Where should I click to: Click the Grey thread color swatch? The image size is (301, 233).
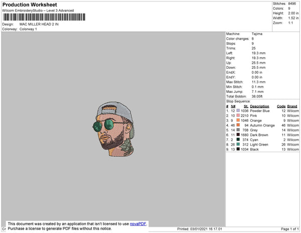tap(238, 130)
